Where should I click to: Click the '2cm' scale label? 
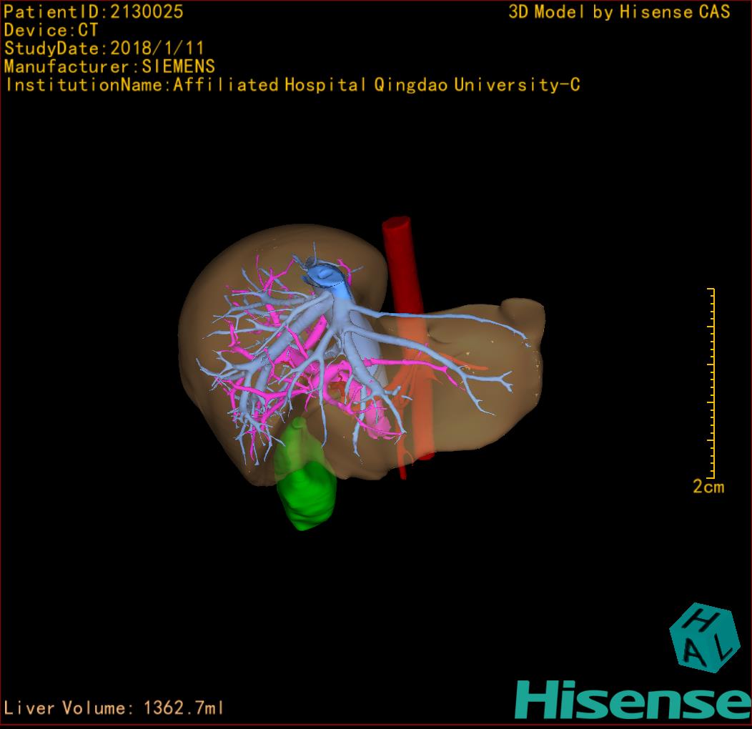tap(708, 487)
